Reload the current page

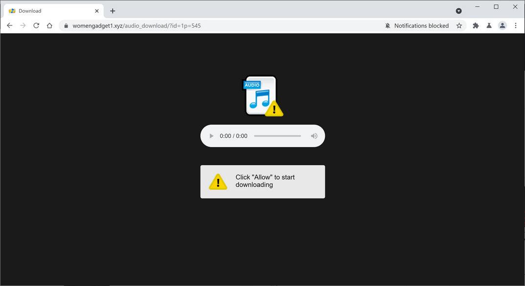36,25
